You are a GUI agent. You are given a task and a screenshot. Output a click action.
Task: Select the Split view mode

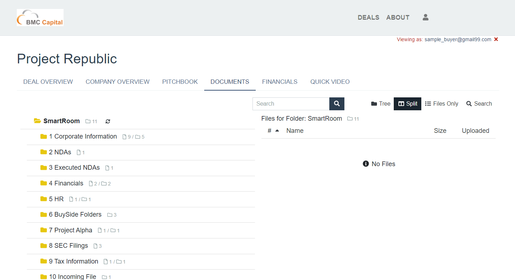[408, 104]
